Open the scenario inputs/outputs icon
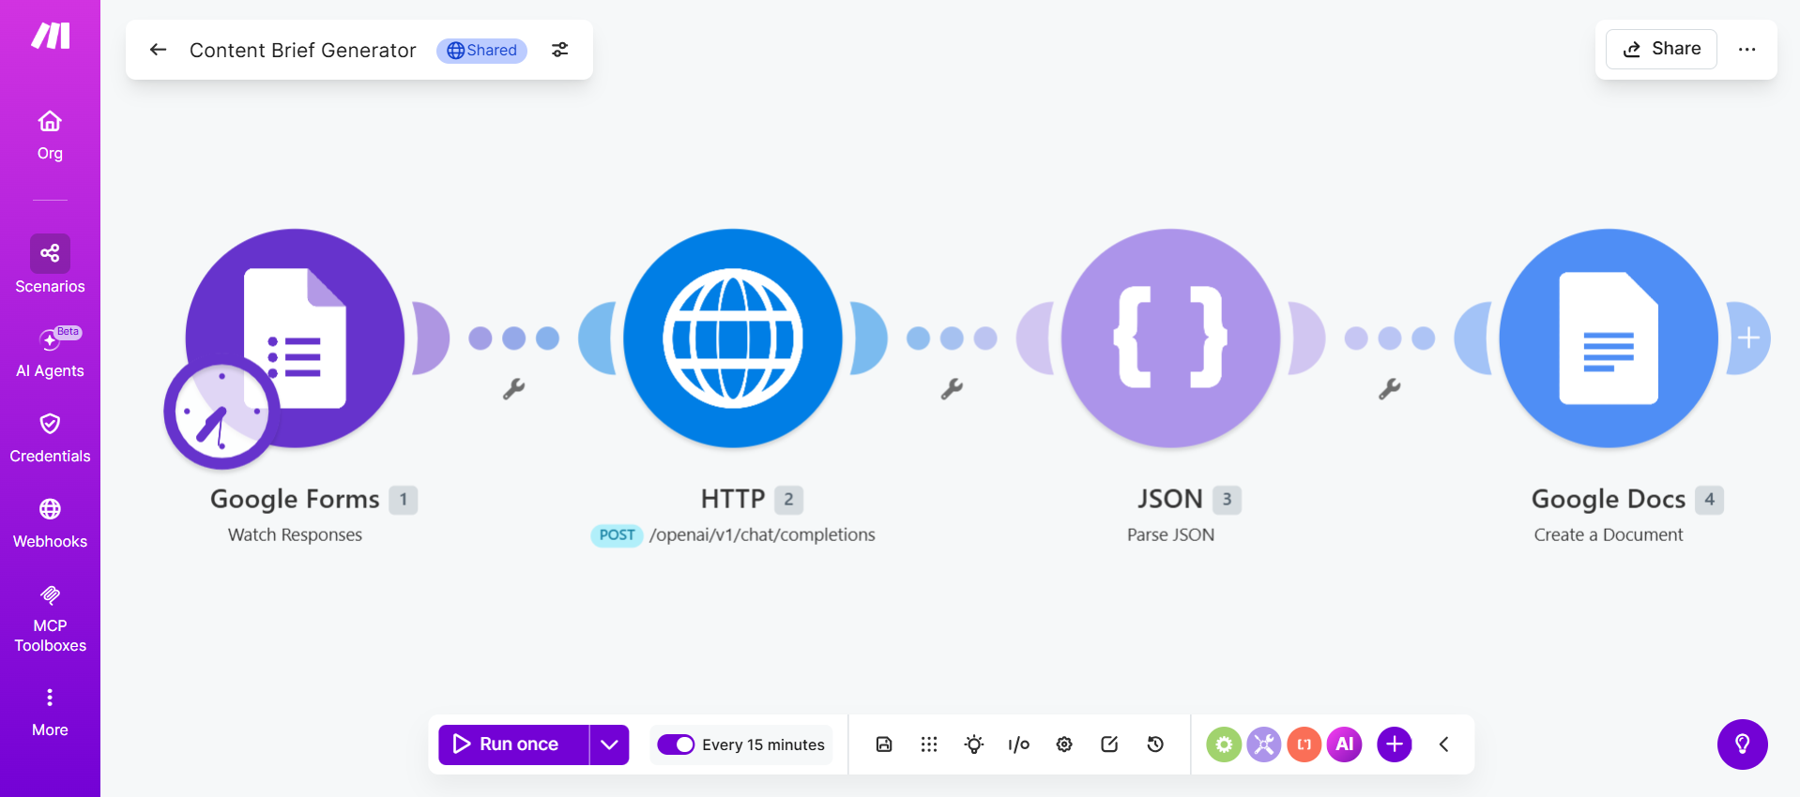This screenshot has height=797, width=1800. [x=1019, y=744]
